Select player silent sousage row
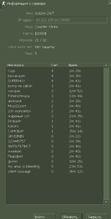The image size is (111, 219). pos(55,172)
